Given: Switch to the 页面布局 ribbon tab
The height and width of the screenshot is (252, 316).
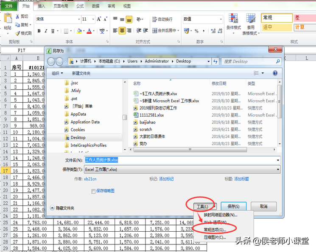Looking at the screenshot, I should point(61,6).
